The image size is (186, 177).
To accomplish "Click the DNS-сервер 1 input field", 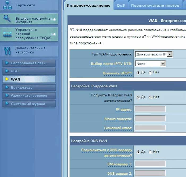I will pos(150,164).
